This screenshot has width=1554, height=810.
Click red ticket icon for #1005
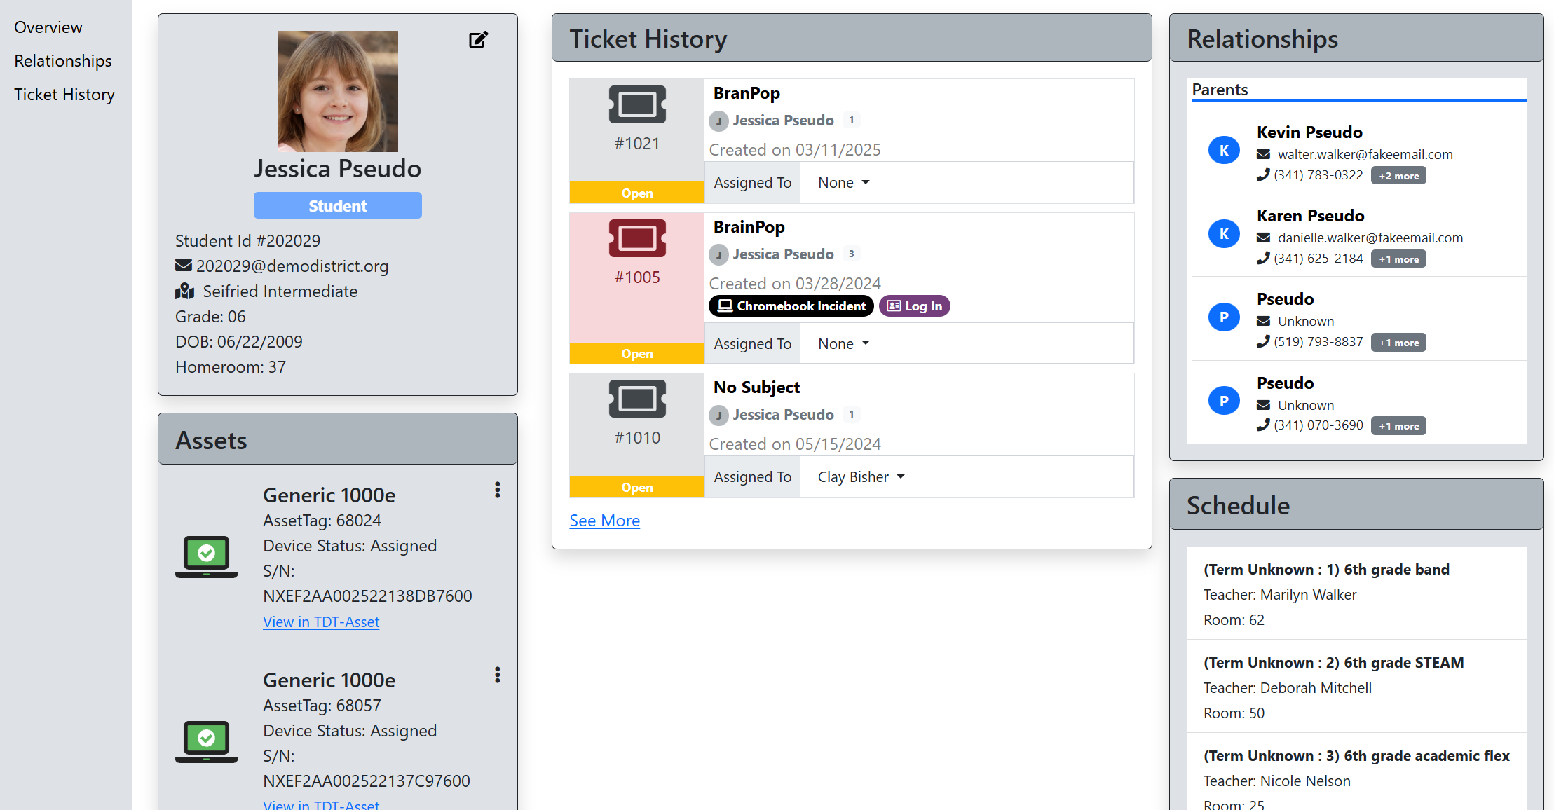(637, 238)
